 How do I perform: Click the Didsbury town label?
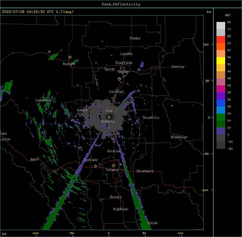click(108, 121)
